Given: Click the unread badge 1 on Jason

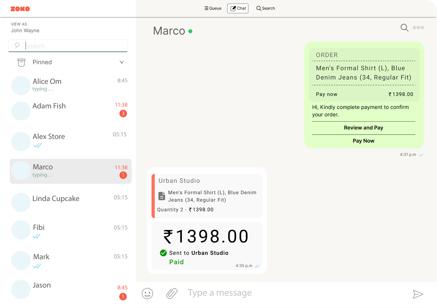Looking at the screenshot, I should click(123, 297).
